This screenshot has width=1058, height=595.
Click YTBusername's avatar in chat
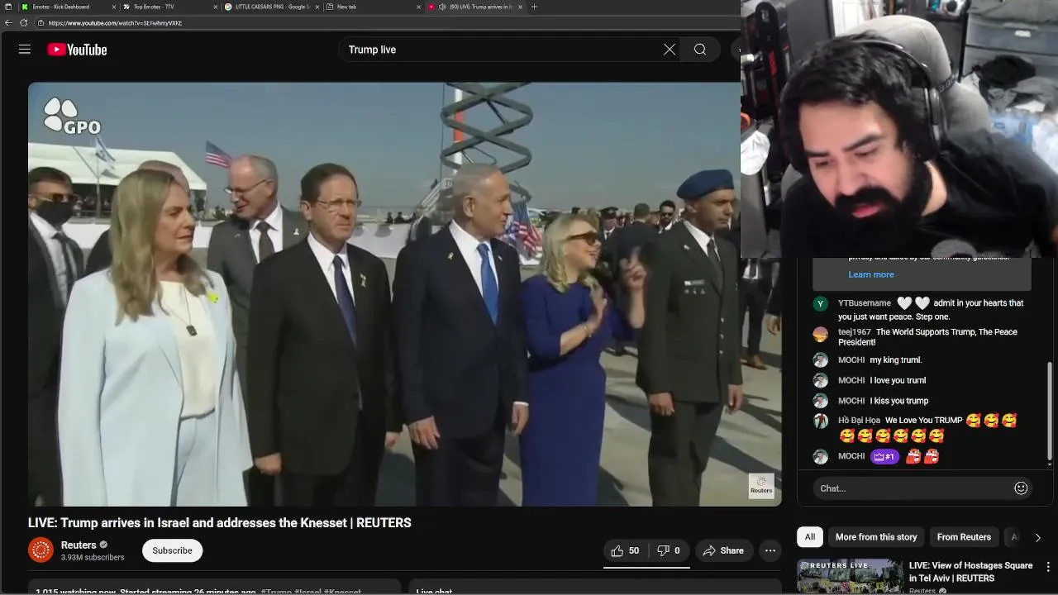pos(820,303)
